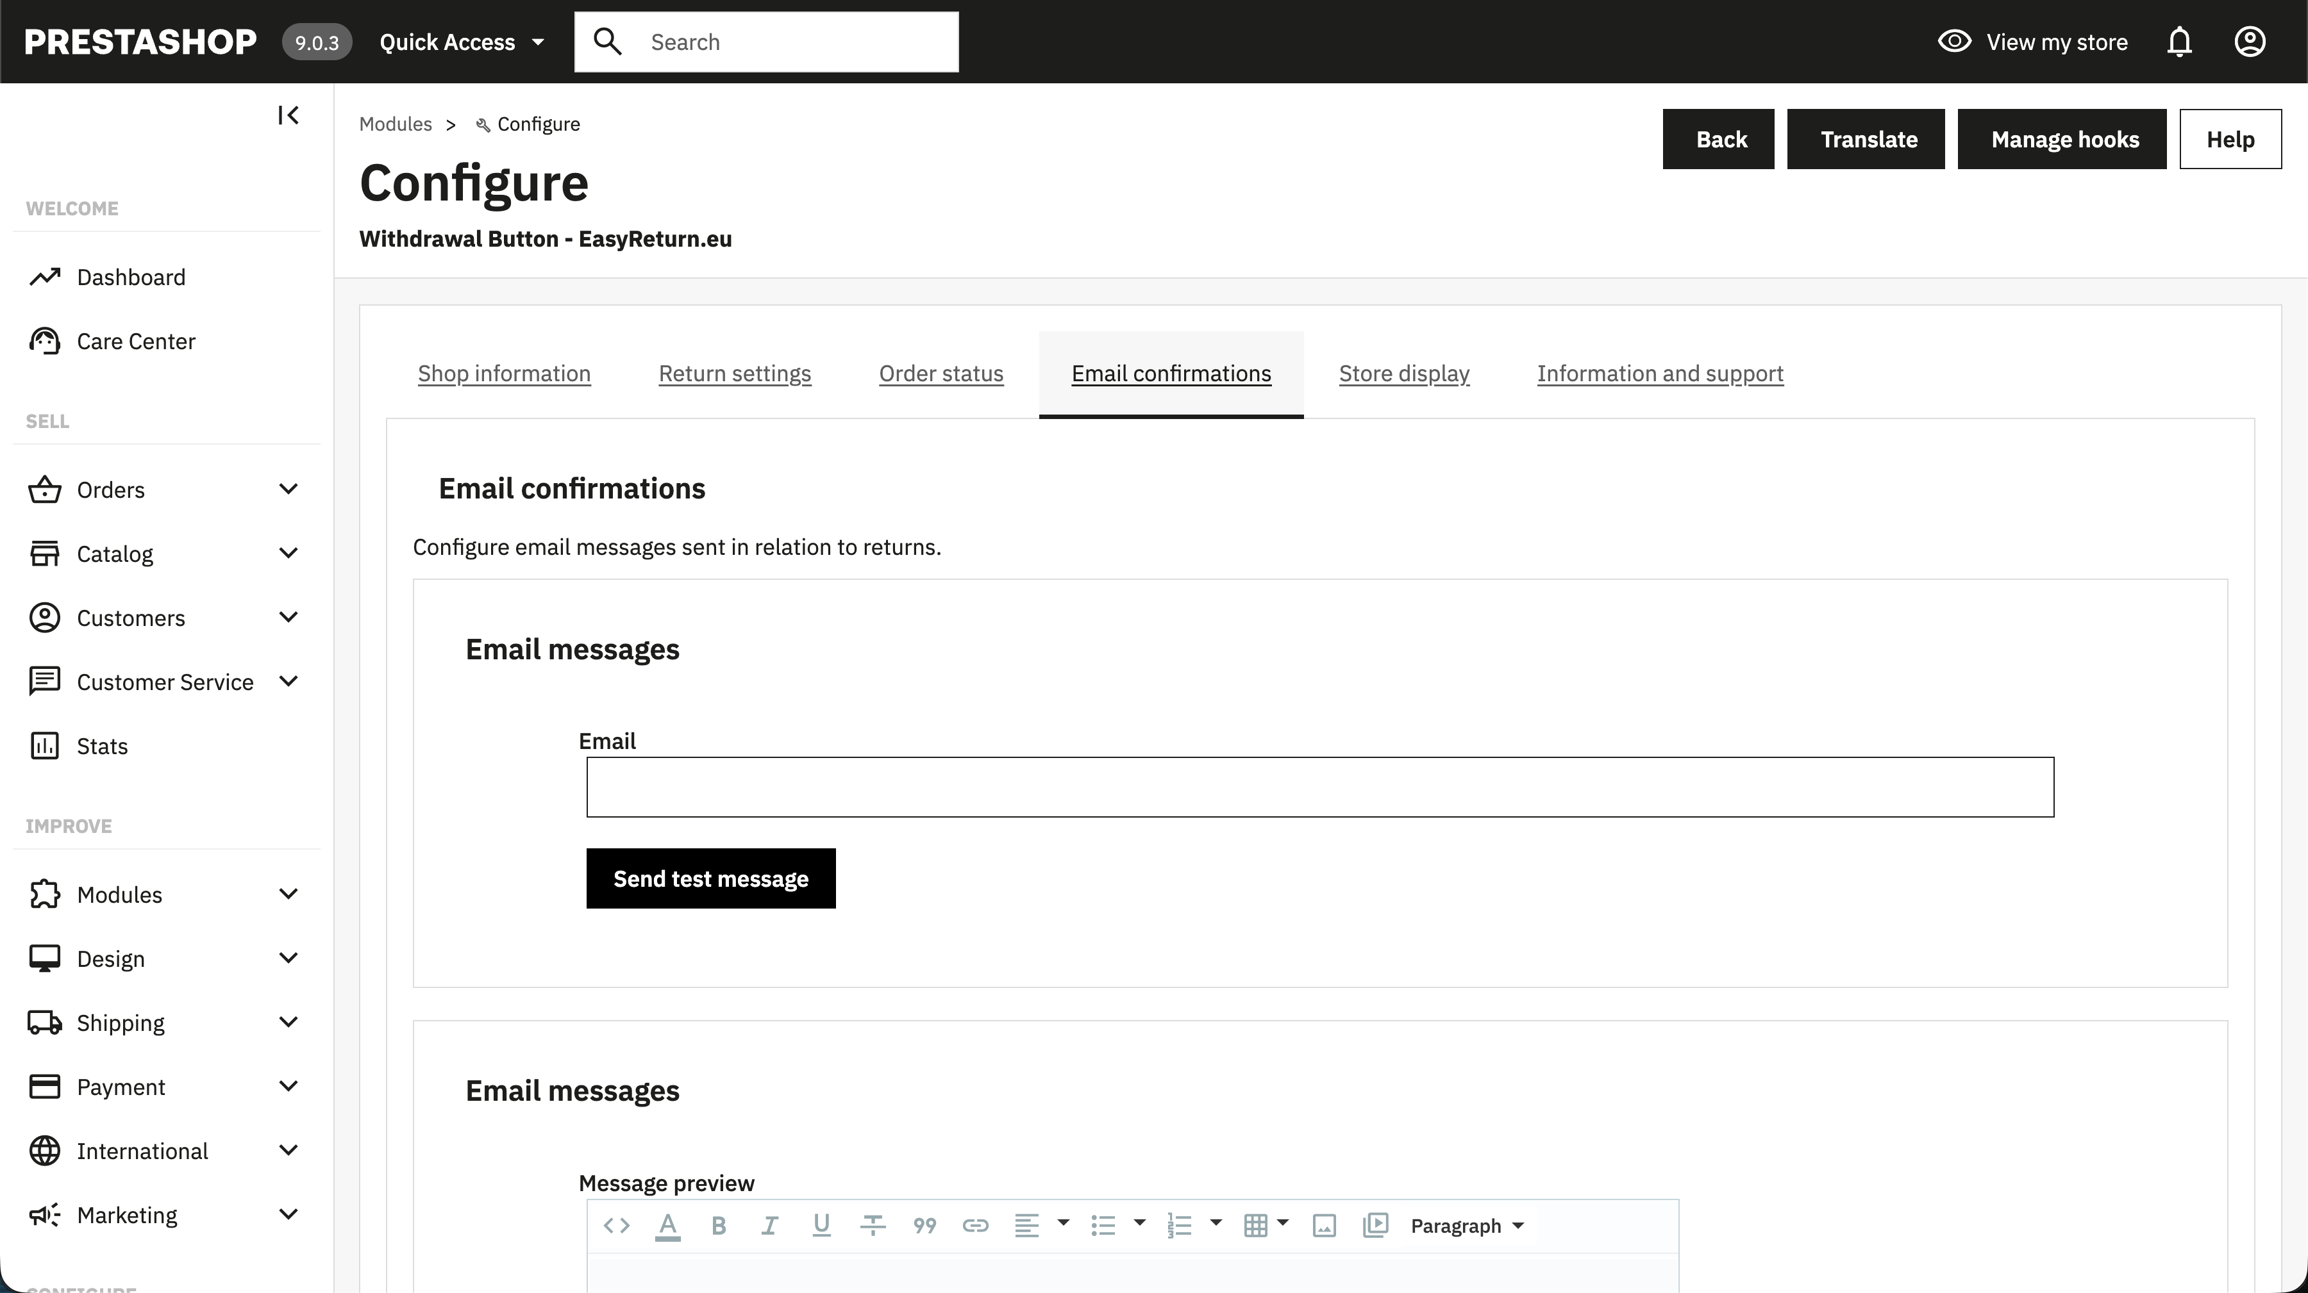Click the numbered list icon
The image size is (2308, 1293).
1179,1225
